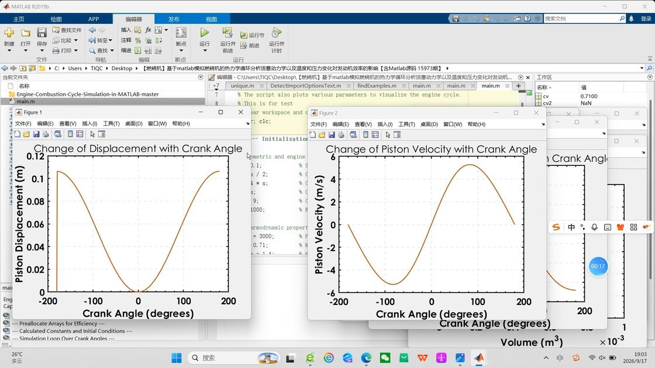Toggle Insert Legend in Figure 2 toolbar
Image resolution: width=655 pixels, height=368 pixels.
tap(375, 135)
